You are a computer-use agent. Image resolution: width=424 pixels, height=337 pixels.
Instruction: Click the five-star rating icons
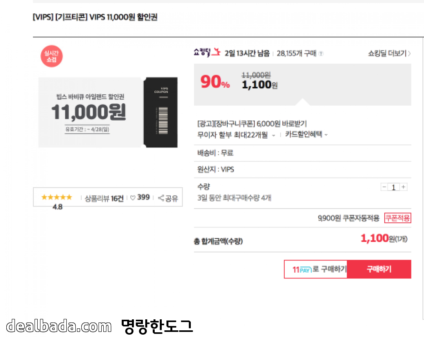pyautogui.click(x=57, y=197)
